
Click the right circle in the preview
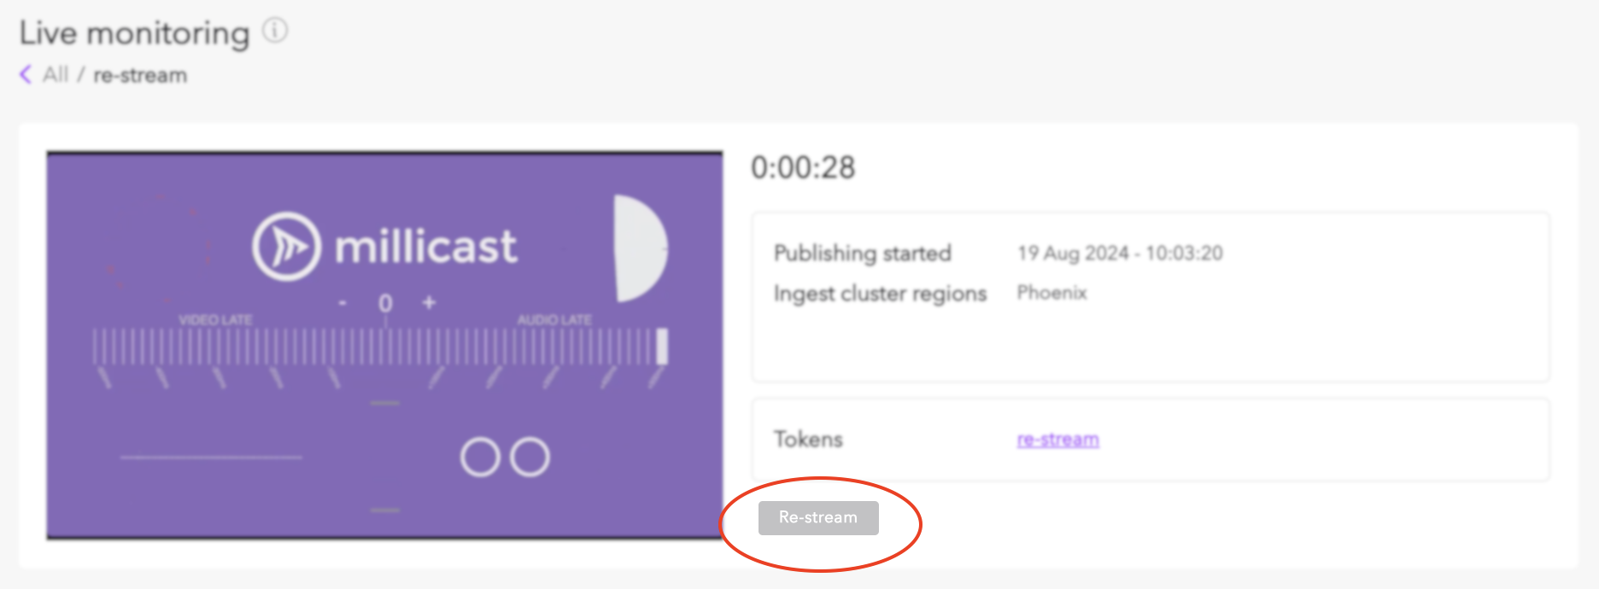[x=530, y=458]
